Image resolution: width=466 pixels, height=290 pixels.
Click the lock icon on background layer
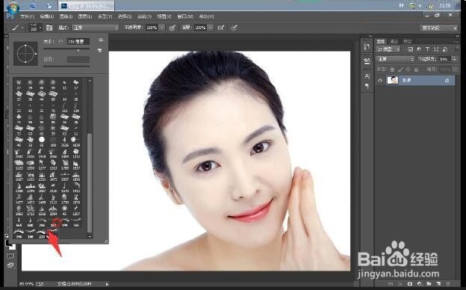(x=447, y=81)
